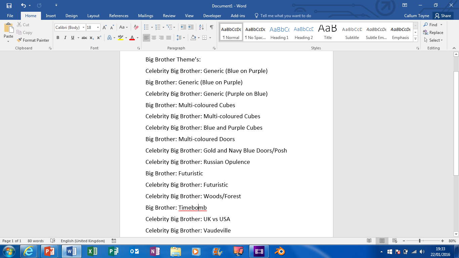Image resolution: width=459 pixels, height=258 pixels.
Task: Toggle italic formatting
Action: tap(65, 38)
